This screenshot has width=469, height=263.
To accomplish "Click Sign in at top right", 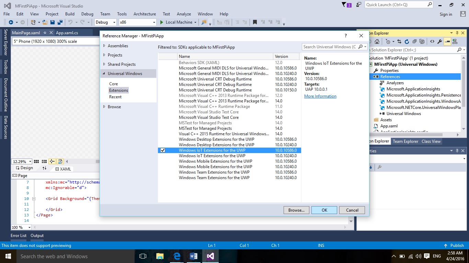I will click(x=446, y=14).
